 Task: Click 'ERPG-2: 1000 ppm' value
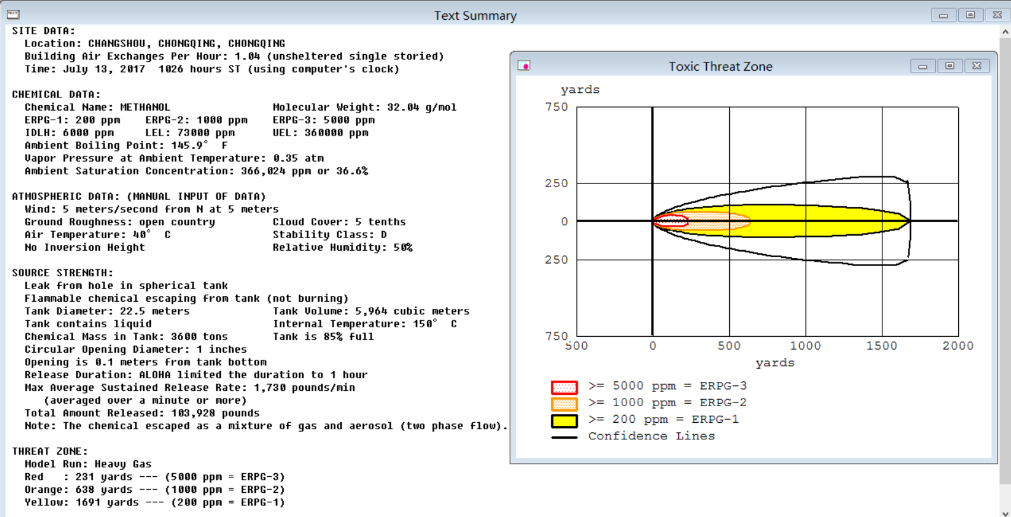(x=196, y=120)
